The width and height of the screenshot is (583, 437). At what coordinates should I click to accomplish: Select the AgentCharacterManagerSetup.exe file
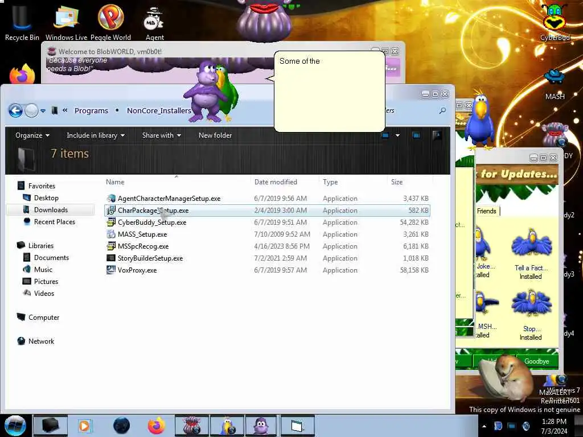pos(268,199)
